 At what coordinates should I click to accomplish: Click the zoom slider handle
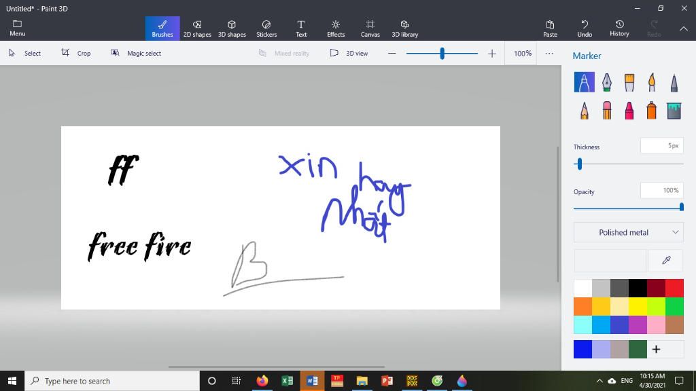[442, 54]
